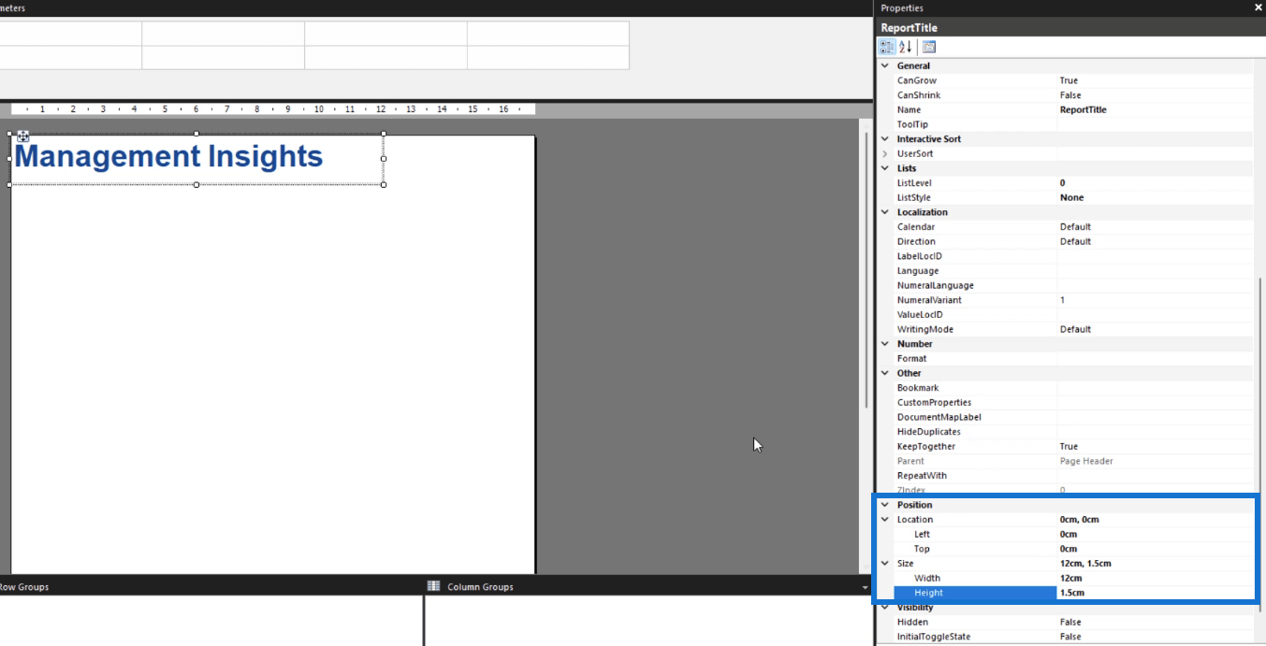
Task: Collapse the General property category
Action: click(x=885, y=66)
